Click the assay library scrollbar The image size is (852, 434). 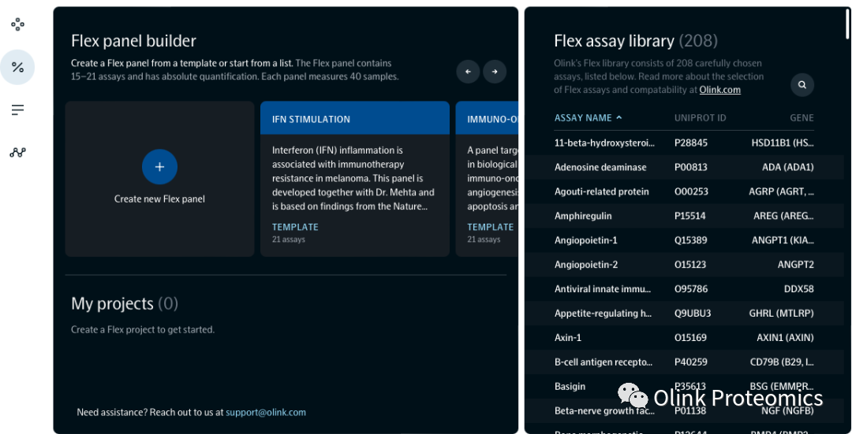(848, 24)
